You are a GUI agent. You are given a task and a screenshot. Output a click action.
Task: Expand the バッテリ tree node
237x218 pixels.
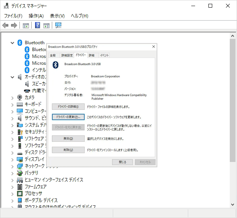coord(13,173)
